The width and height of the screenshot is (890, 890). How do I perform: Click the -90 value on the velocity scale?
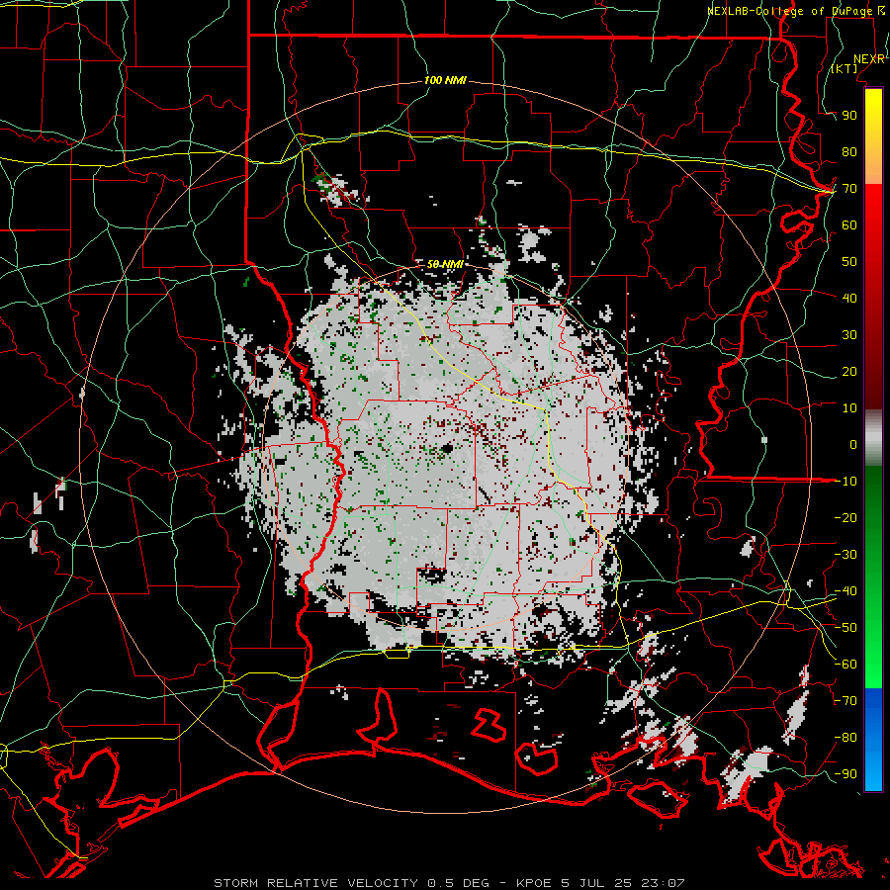coord(845,774)
